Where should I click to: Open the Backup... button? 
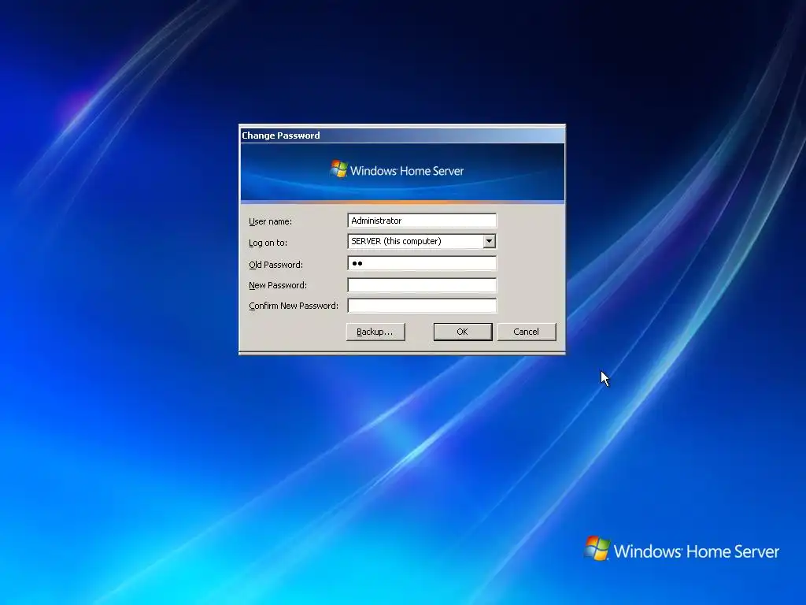(x=375, y=332)
